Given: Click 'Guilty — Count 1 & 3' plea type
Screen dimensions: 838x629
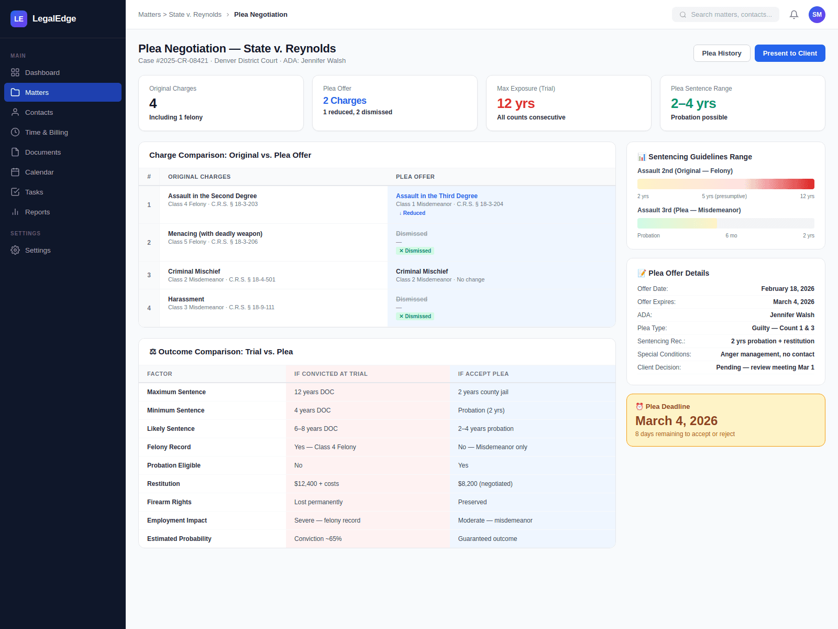Looking at the screenshot, I should coord(783,328).
